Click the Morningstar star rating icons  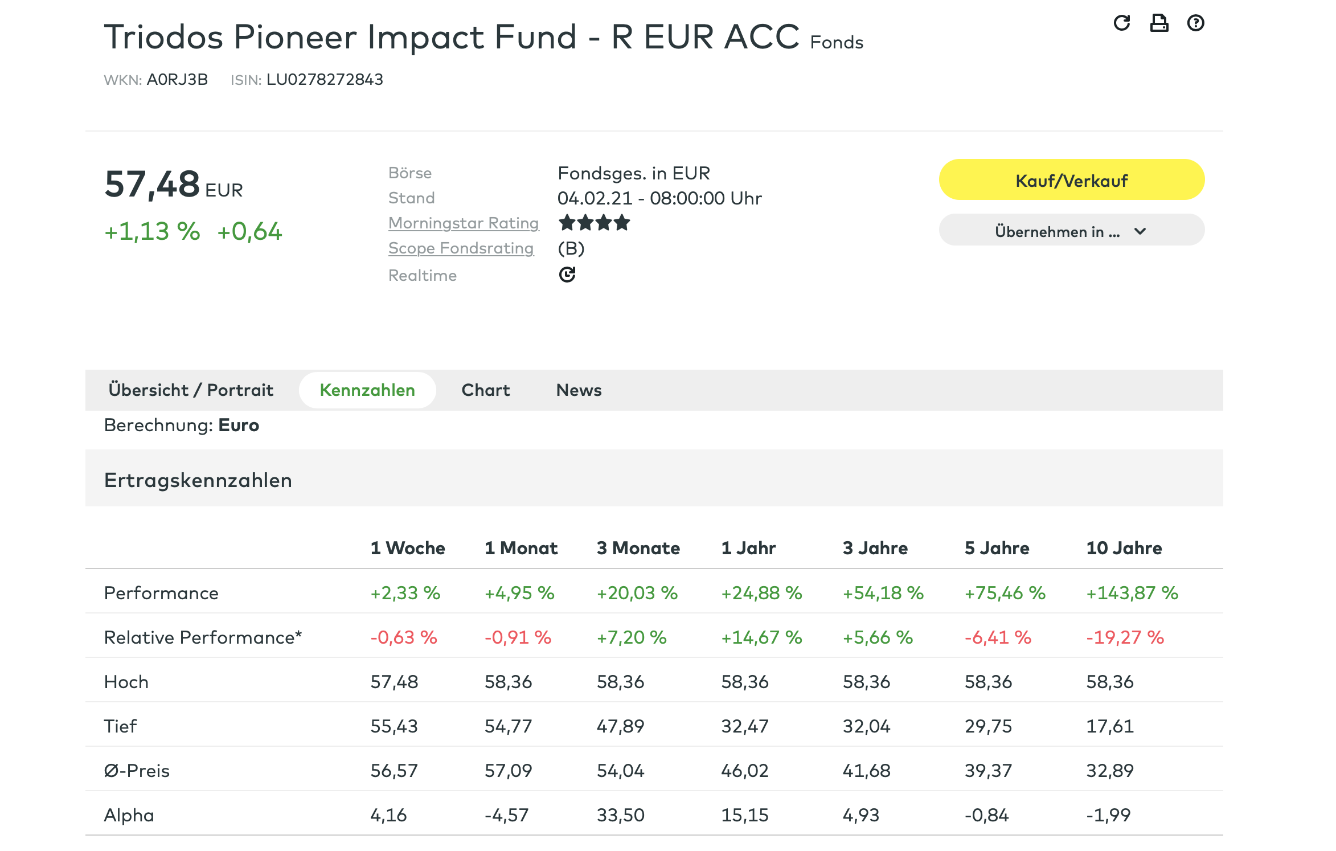pos(595,223)
